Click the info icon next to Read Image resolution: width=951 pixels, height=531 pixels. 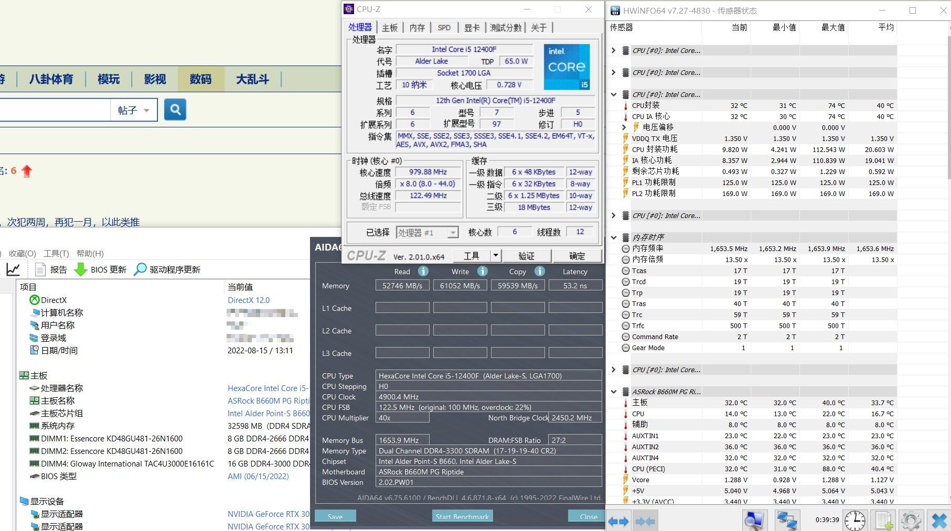coord(423,271)
